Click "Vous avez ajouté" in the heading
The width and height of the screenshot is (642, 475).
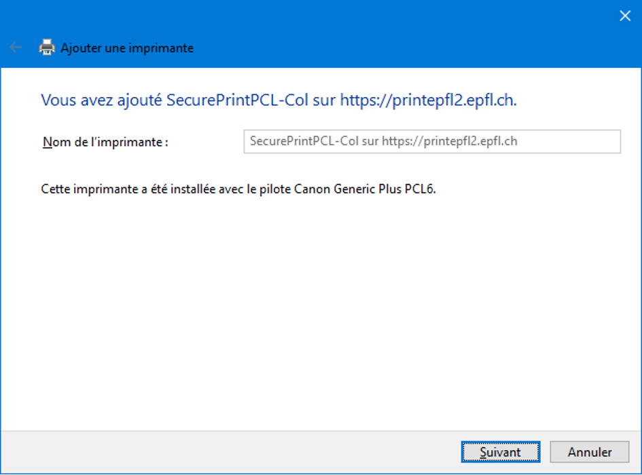coord(101,100)
